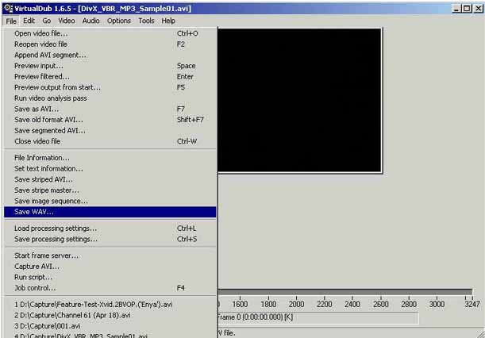Click the highlighted Save WAV... item
Viewport: 485px width, 338px height.
110,212
